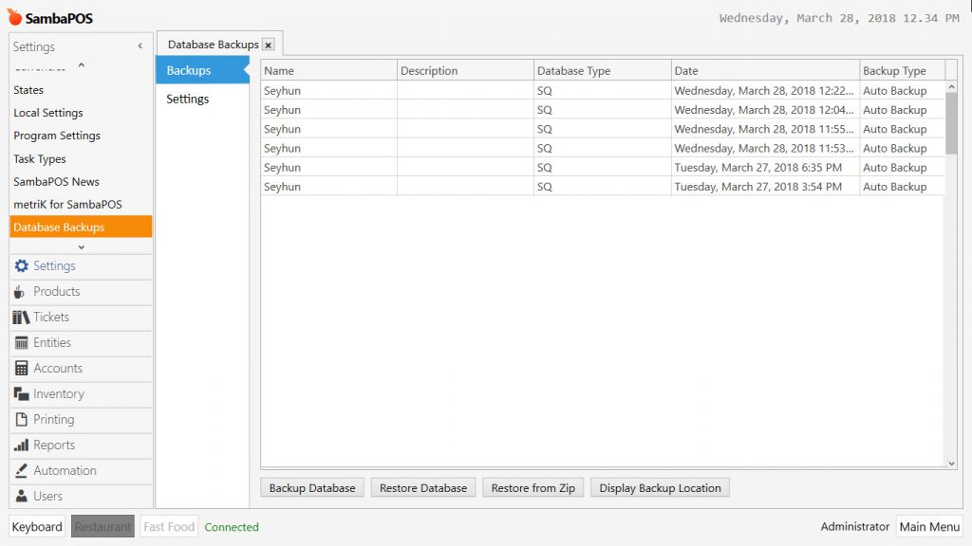The image size is (972, 546).
Task: Click the Backup Database button
Action: [x=312, y=488]
